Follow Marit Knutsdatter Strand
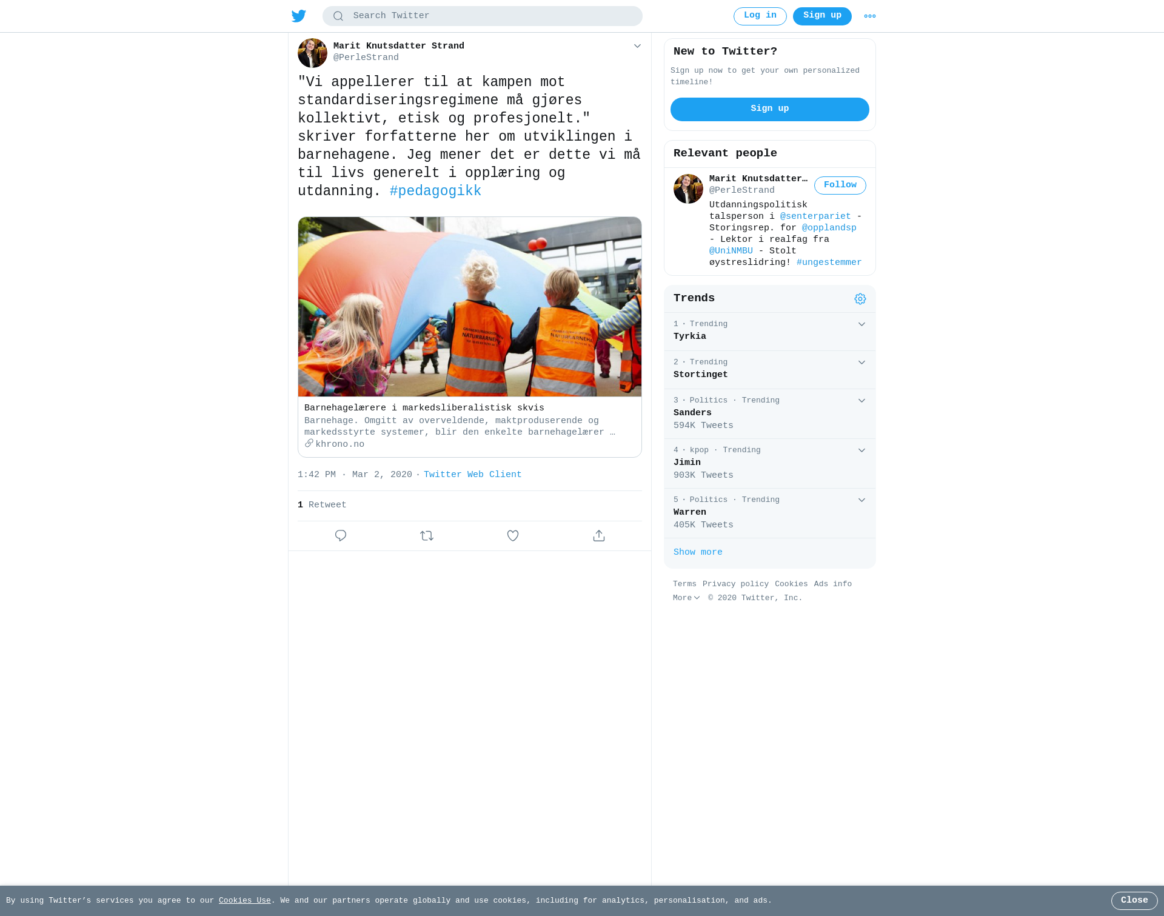1164x916 pixels. [x=840, y=186]
